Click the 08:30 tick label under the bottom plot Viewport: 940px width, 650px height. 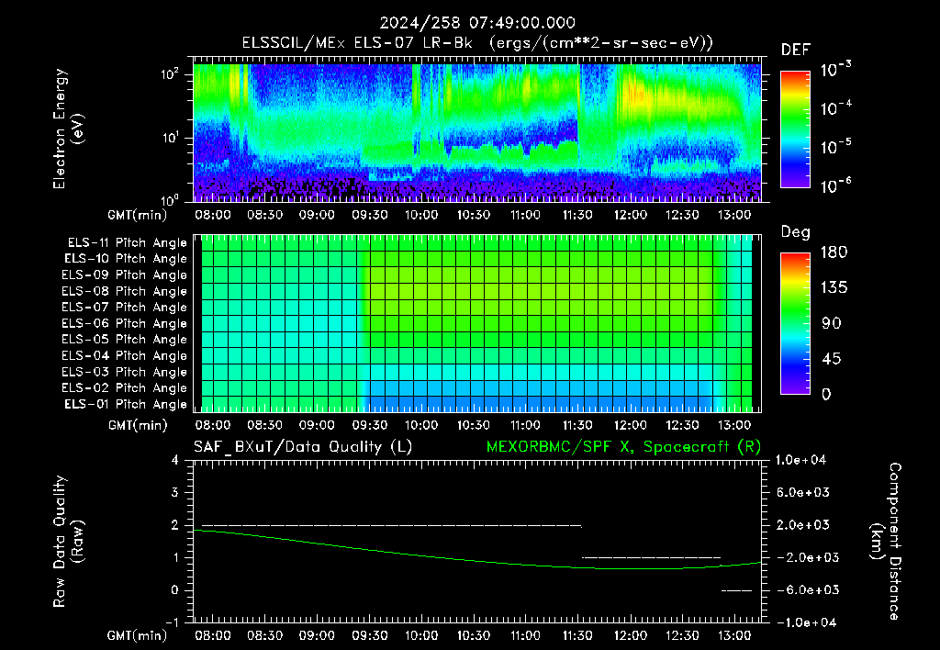click(x=265, y=635)
